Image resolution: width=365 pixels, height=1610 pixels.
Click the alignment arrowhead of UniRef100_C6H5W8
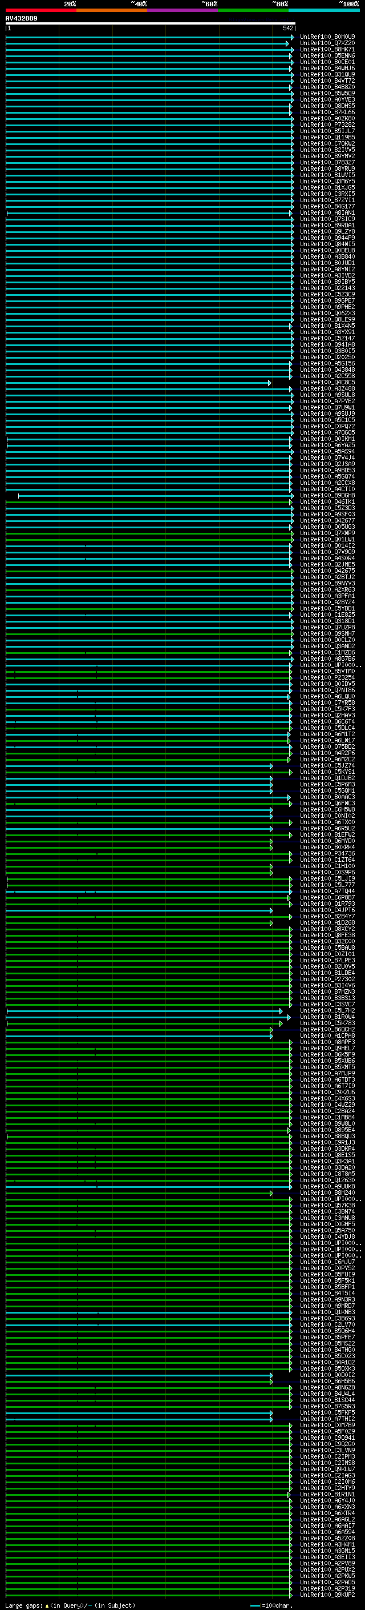pos(271,809)
